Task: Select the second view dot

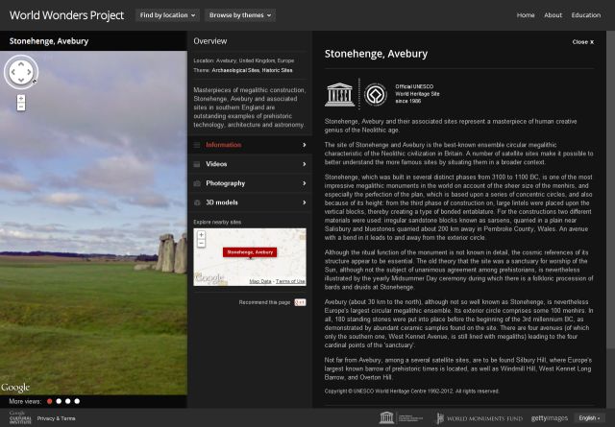Action: [59, 401]
